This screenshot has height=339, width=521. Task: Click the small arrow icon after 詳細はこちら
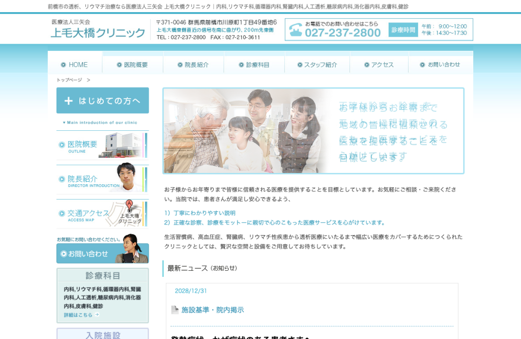pyautogui.click(x=97, y=315)
